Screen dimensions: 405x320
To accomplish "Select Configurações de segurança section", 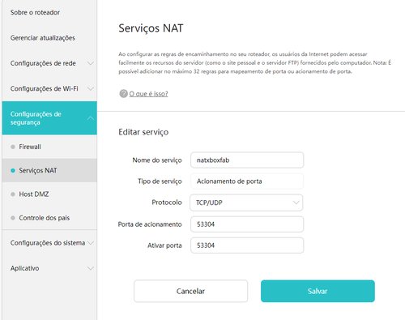I will 49,118.
